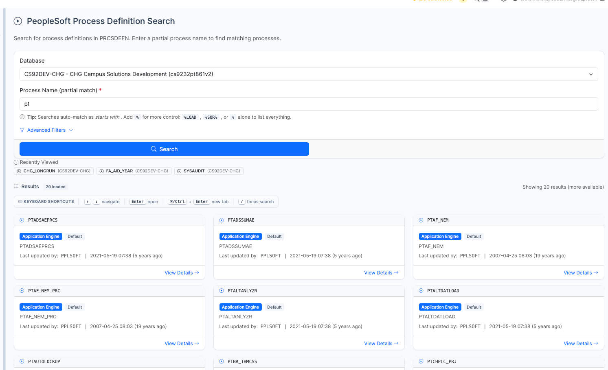Click Default tag on PTAF_NEM card
608x370 pixels.
474,237
